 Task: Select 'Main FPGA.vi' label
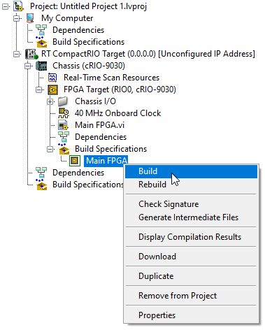click(x=99, y=125)
